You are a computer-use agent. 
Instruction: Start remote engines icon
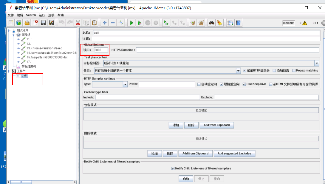point(166,23)
